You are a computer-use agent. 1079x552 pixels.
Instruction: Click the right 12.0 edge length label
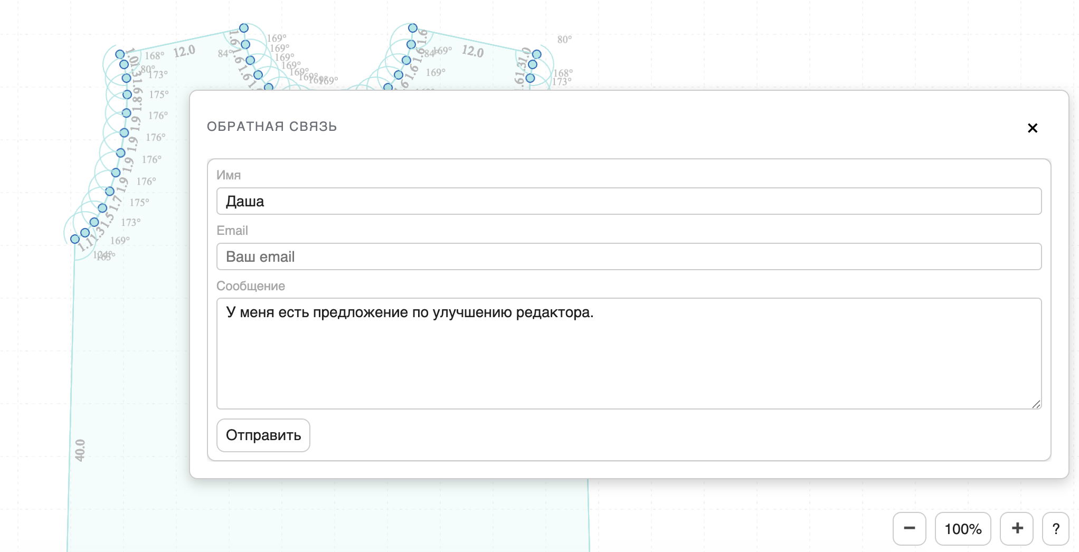point(472,51)
